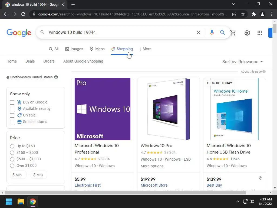Image resolution: width=277 pixels, height=208 pixels.
Task: Check the Available nearby box
Action: point(12,109)
